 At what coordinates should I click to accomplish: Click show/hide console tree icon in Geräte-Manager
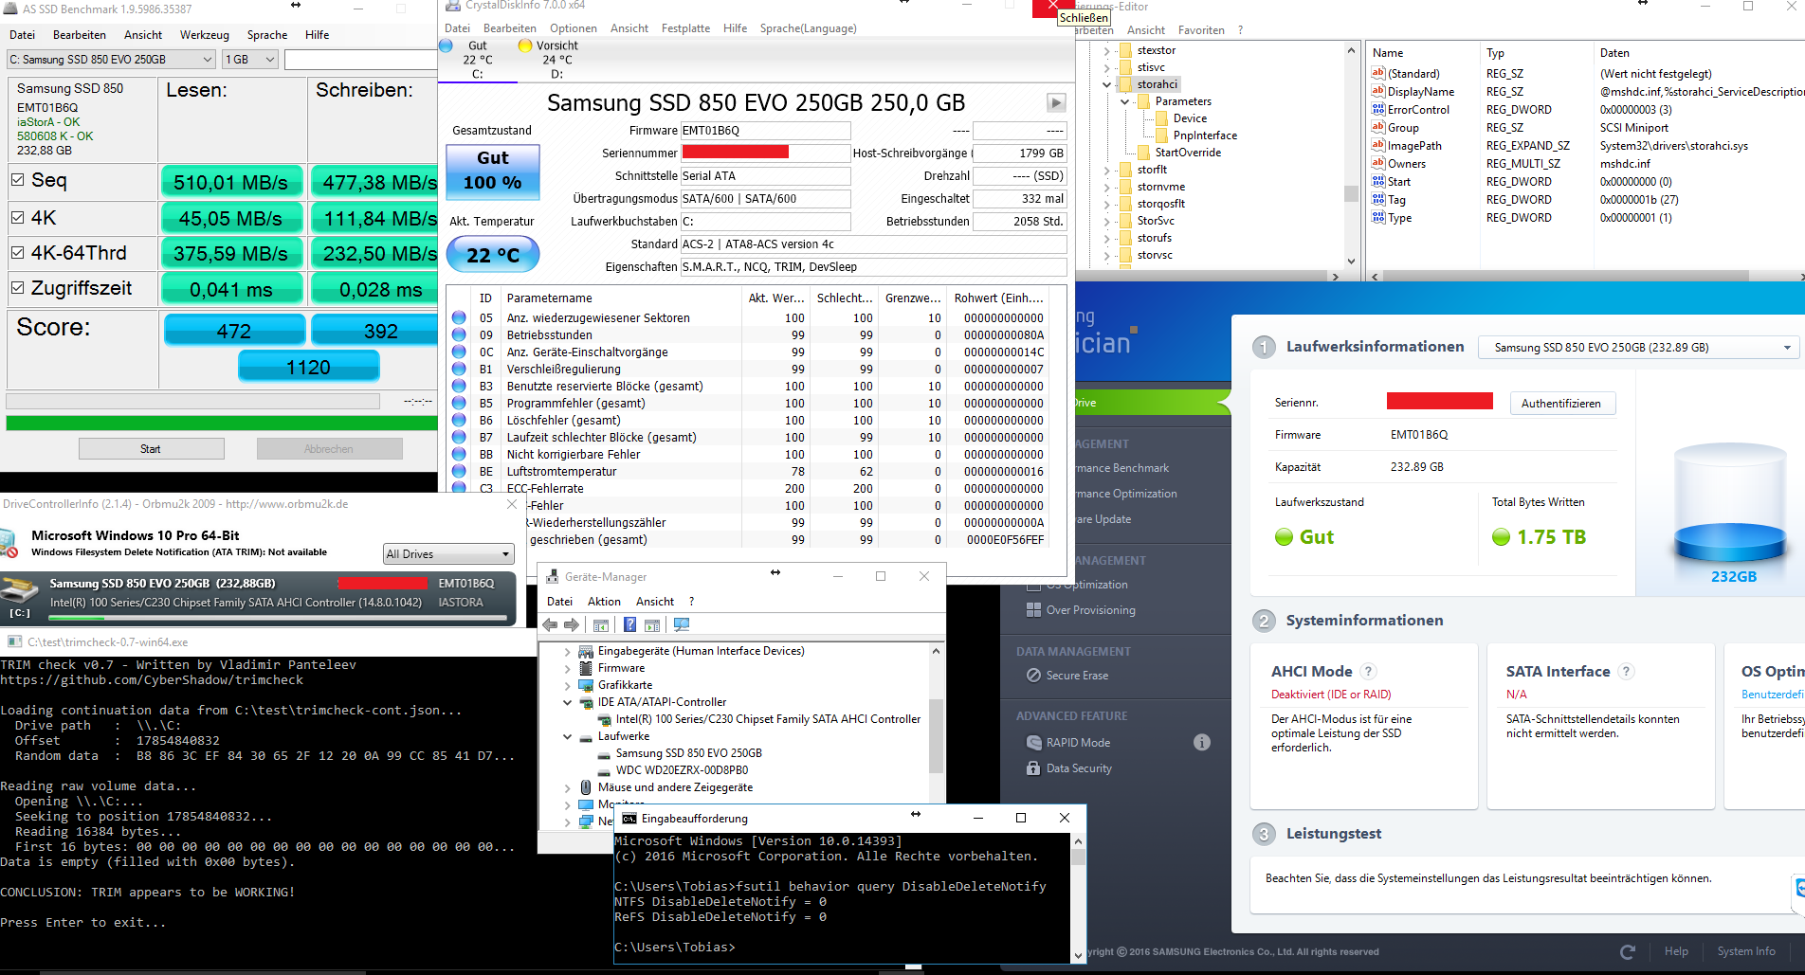[600, 625]
